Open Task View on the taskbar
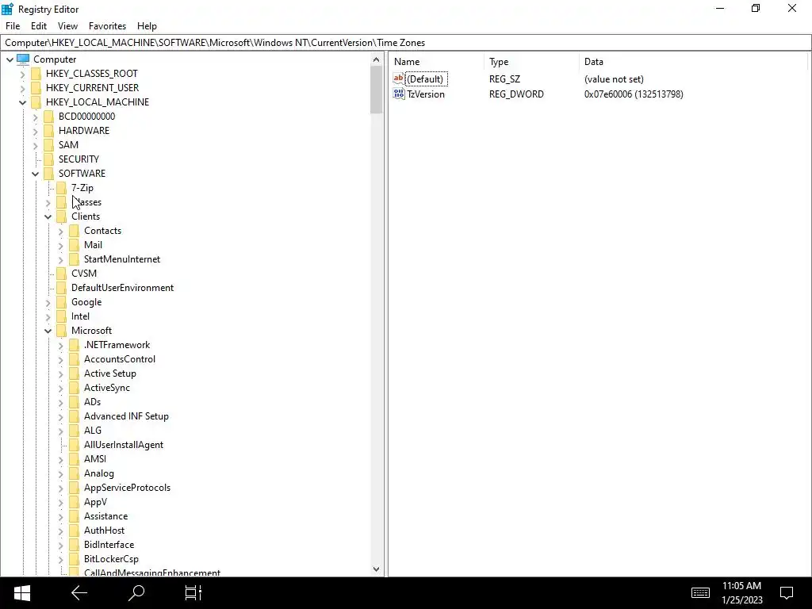This screenshot has width=812, height=609. pyautogui.click(x=193, y=593)
